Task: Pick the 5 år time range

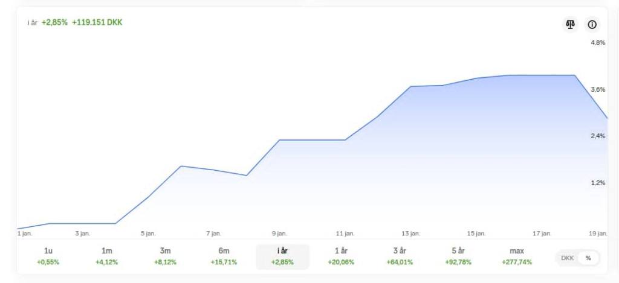Action: (458, 256)
